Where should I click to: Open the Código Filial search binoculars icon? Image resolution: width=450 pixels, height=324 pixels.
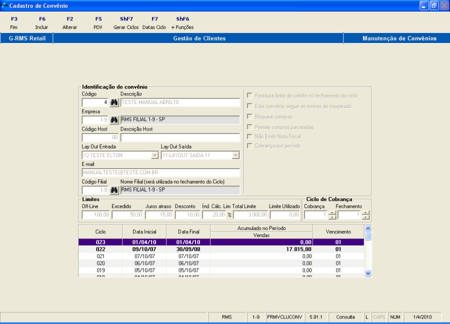(x=114, y=190)
